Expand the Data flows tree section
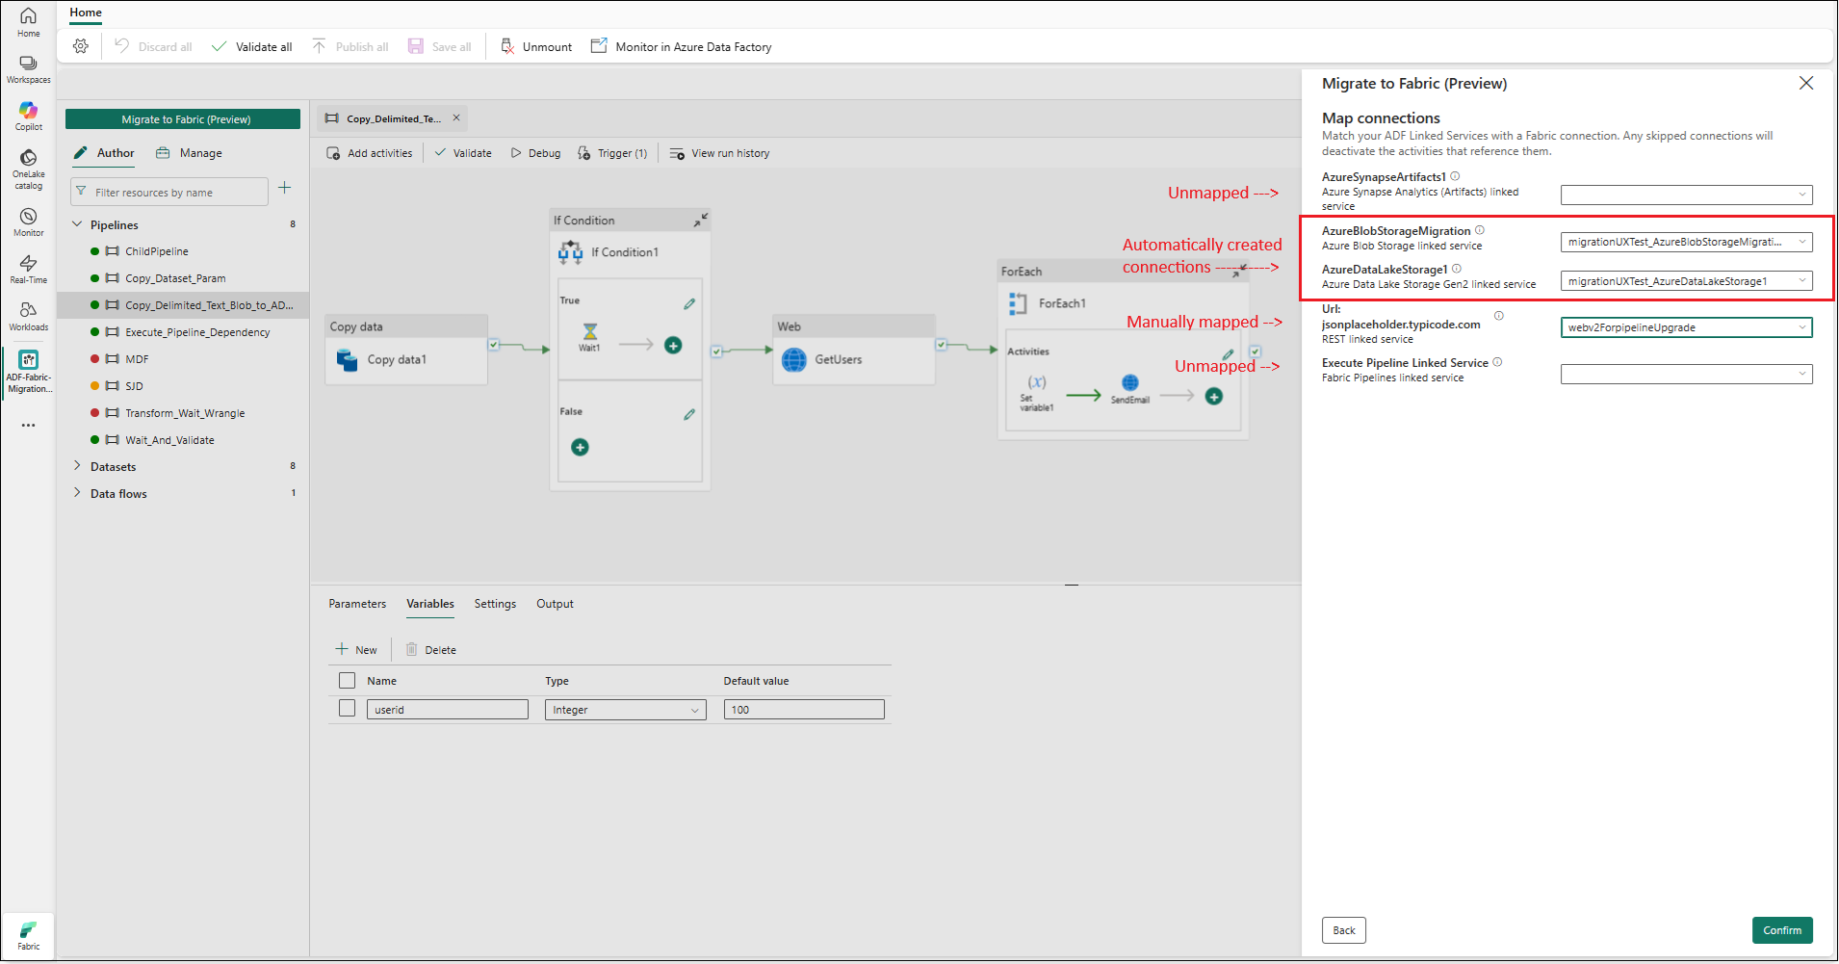The height and width of the screenshot is (964, 1839). pyautogui.click(x=77, y=493)
